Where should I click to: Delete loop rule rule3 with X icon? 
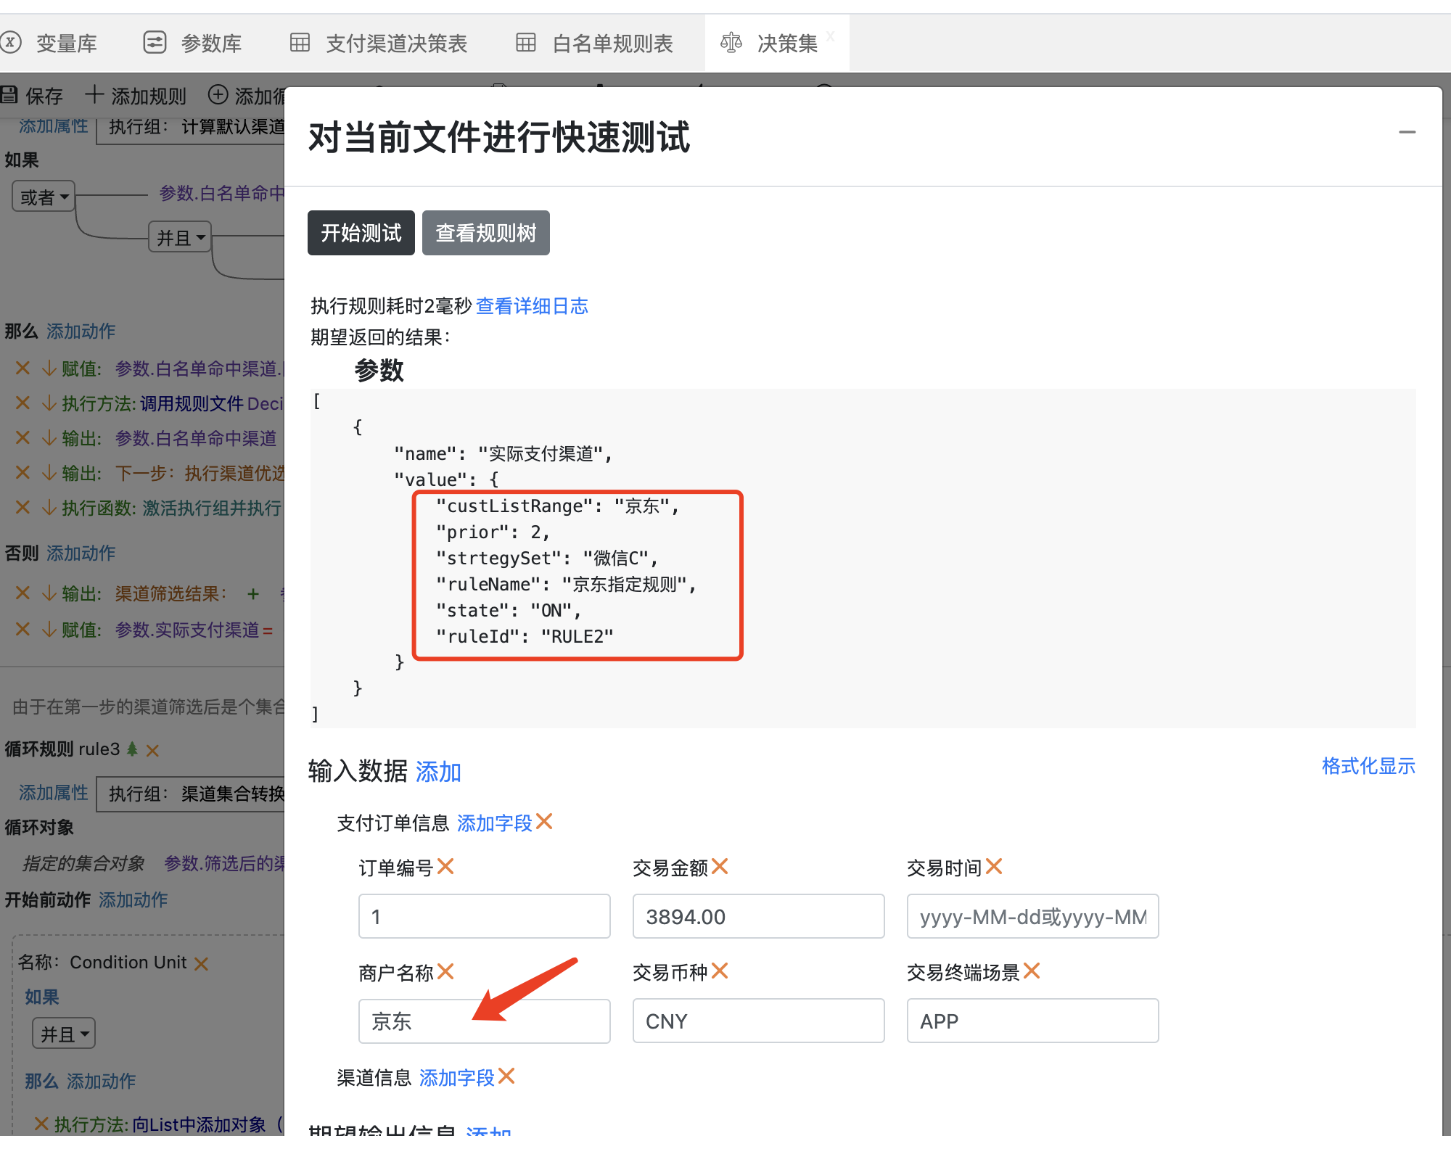tap(152, 751)
